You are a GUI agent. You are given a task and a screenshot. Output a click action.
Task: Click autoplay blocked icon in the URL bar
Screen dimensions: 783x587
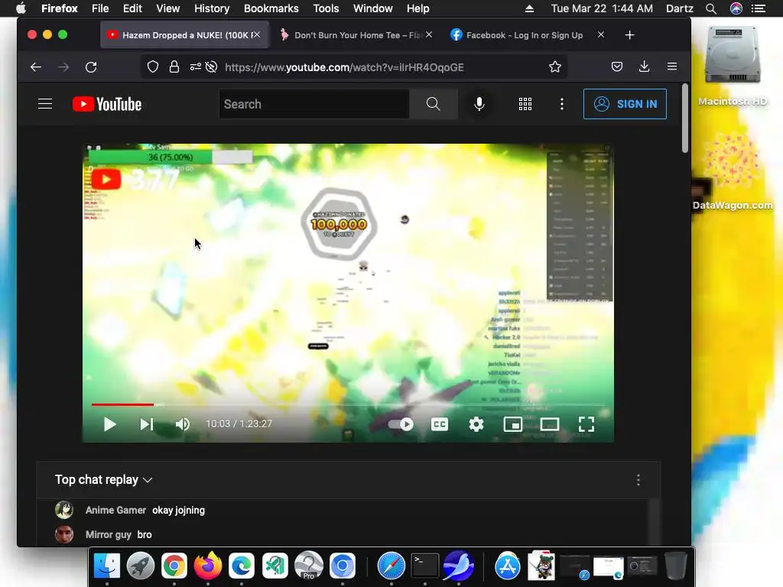point(211,67)
